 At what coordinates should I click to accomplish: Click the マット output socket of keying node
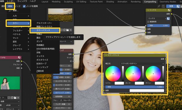click(x=73, y=58)
